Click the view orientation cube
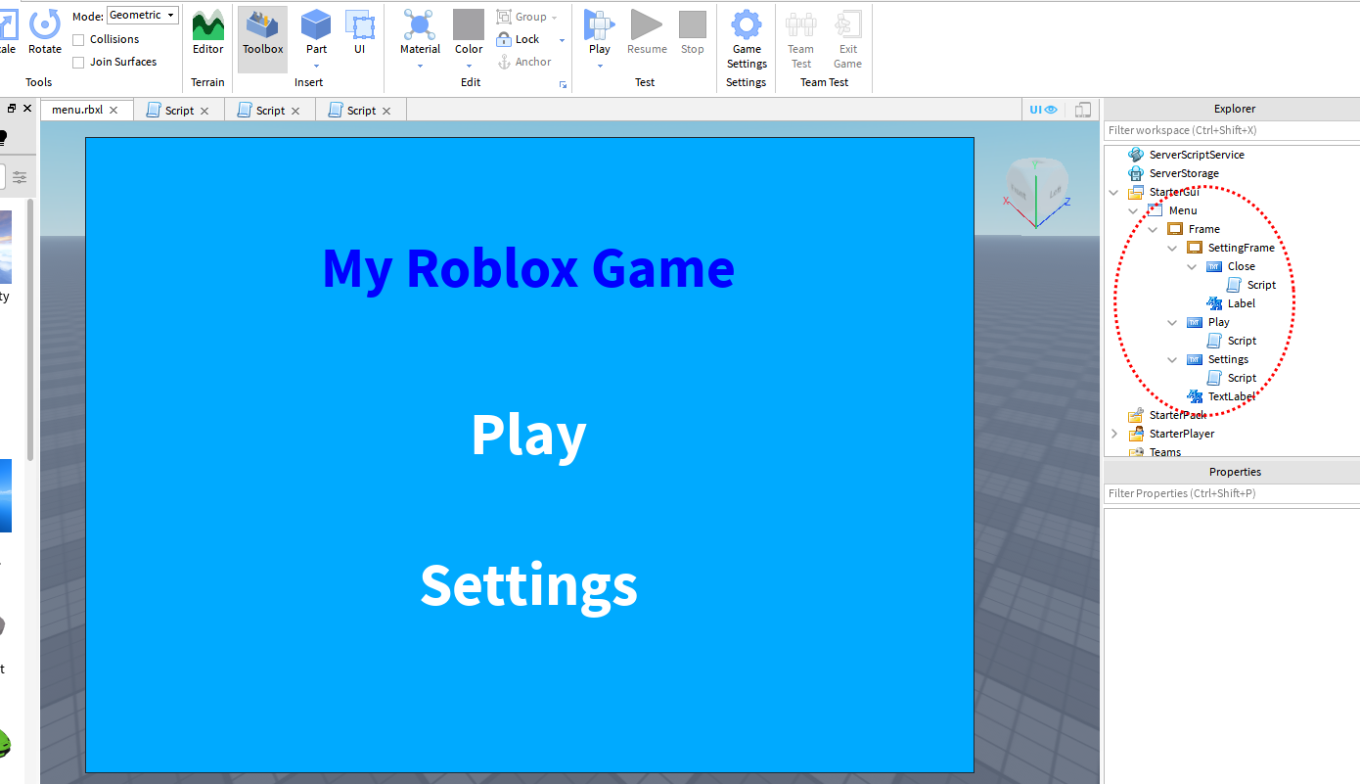1360x784 pixels. [1036, 190]
